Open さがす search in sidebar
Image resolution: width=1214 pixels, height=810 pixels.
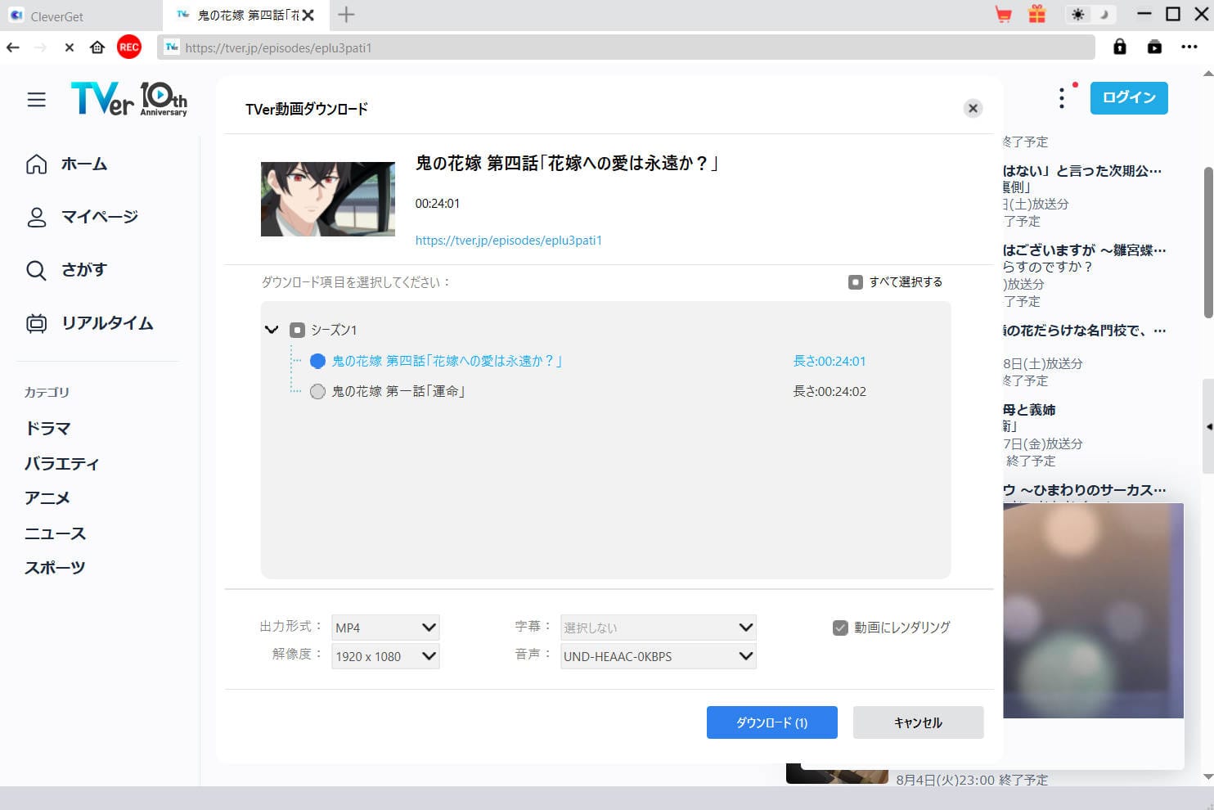(x=66, y=270)
